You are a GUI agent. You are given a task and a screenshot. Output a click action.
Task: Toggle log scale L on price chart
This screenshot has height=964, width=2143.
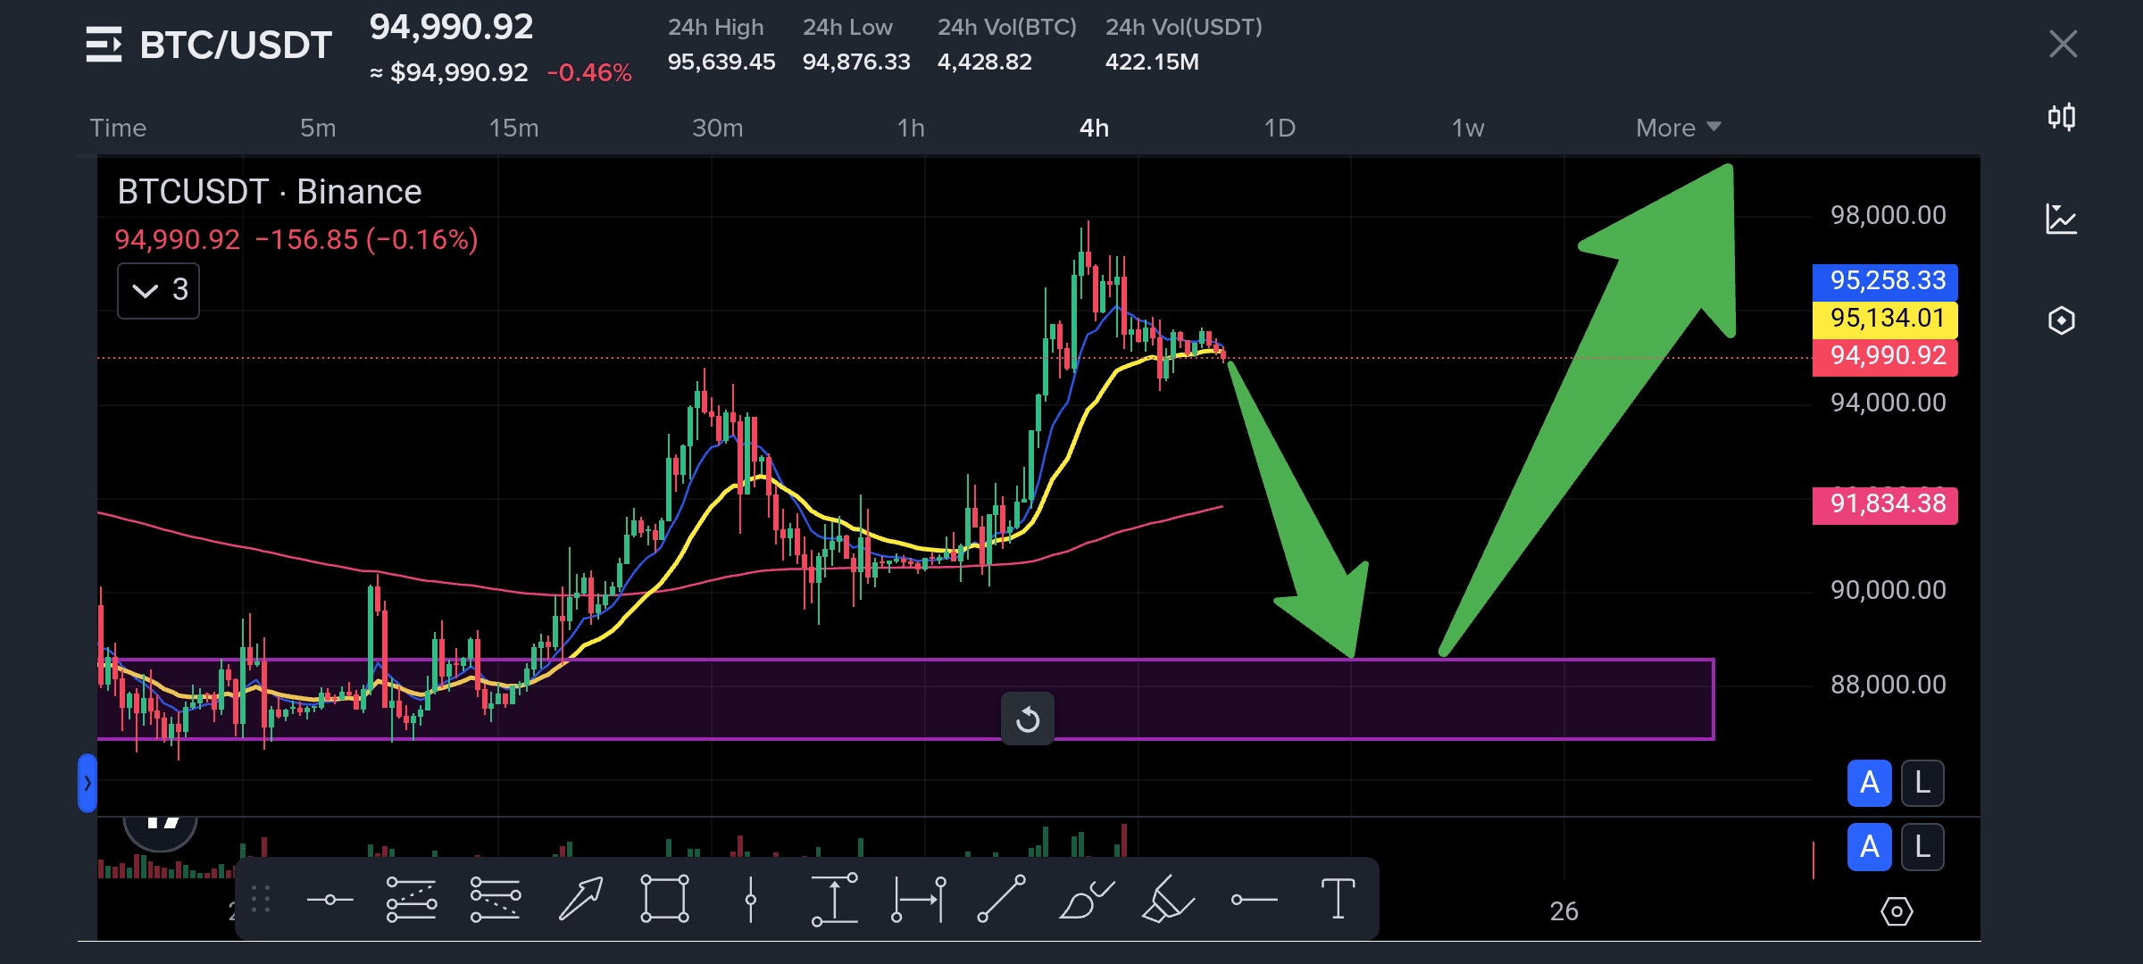[x=1922, y=784]
